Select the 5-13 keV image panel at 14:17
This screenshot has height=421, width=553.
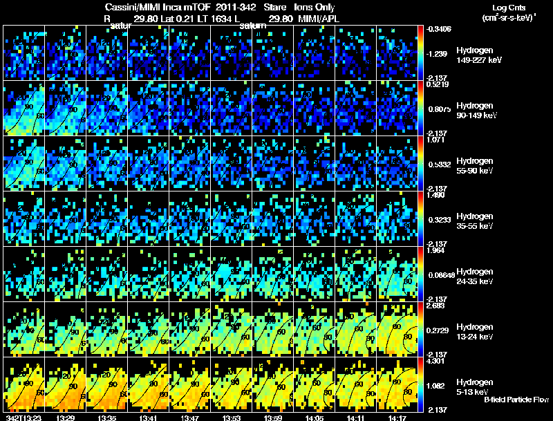[x=397, y=384]
